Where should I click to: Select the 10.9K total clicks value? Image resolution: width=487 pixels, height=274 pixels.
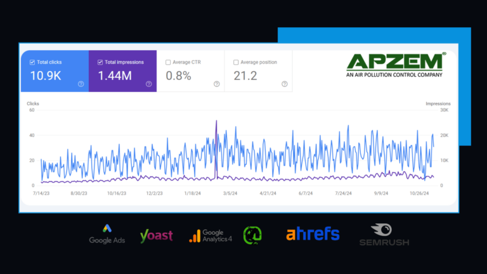tap(46, 76)
